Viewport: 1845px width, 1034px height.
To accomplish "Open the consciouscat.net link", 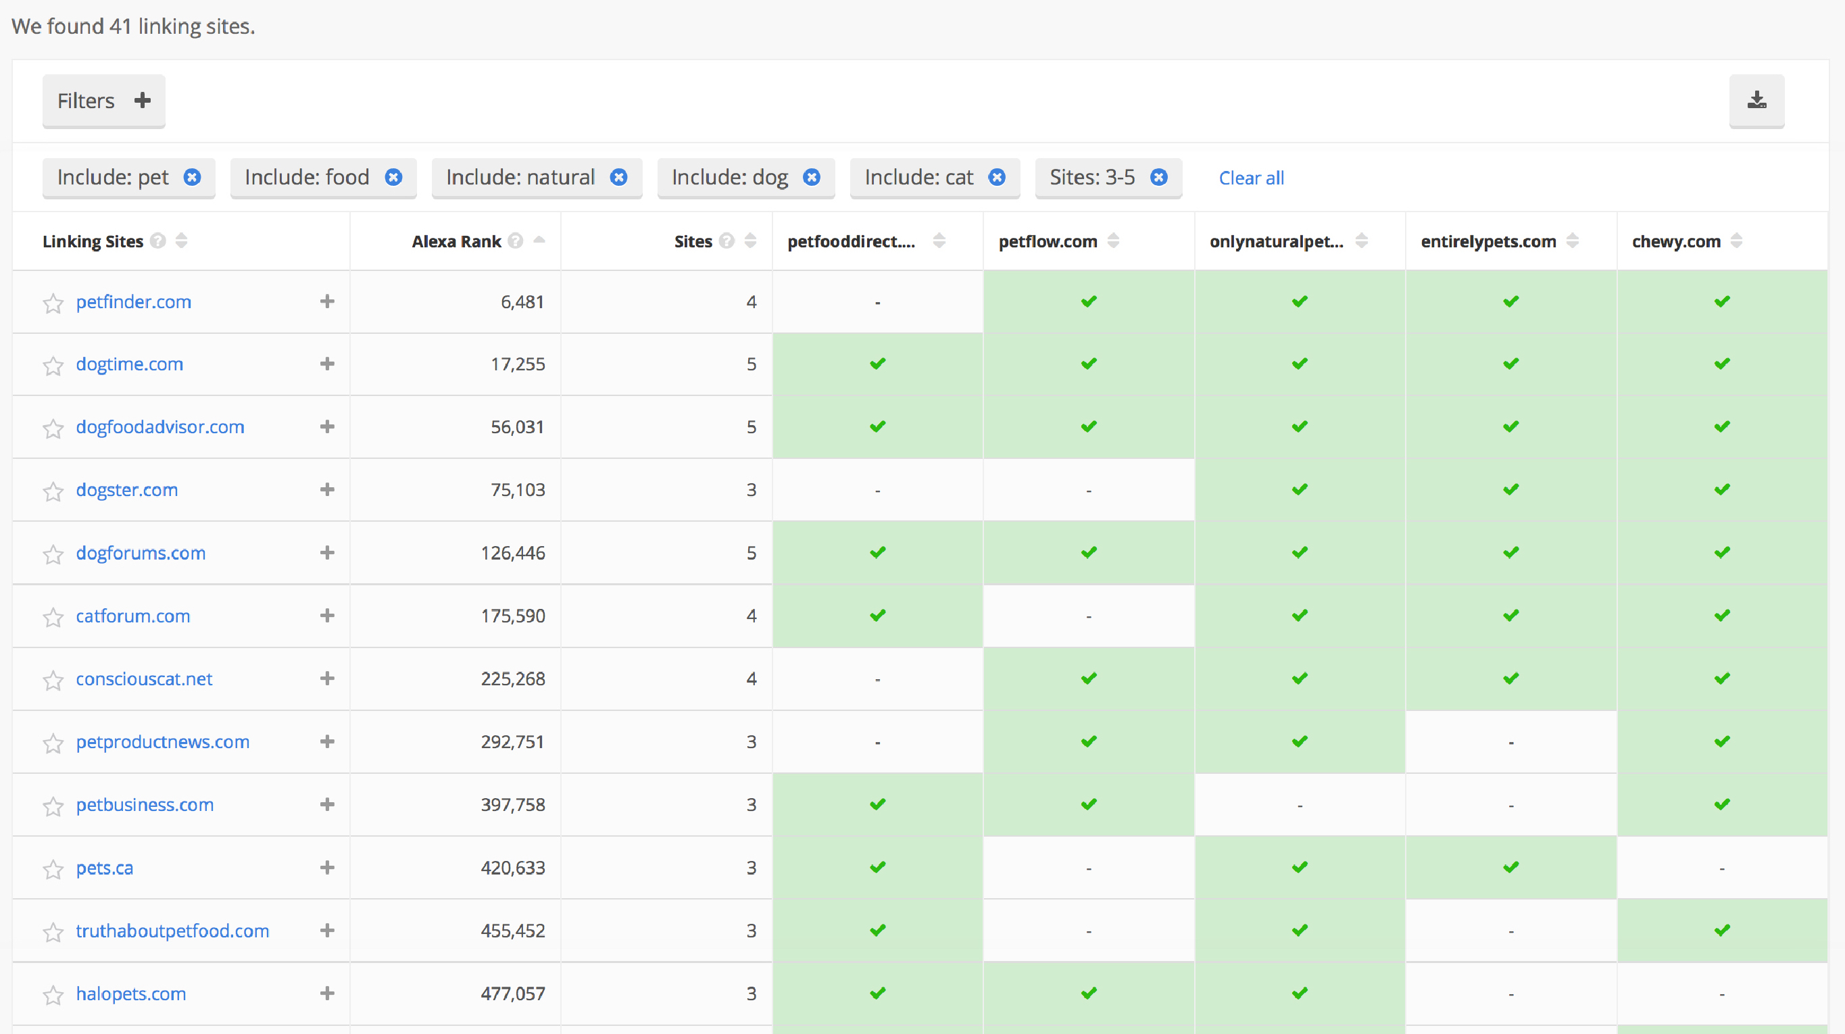I will (x=145, y=680).
